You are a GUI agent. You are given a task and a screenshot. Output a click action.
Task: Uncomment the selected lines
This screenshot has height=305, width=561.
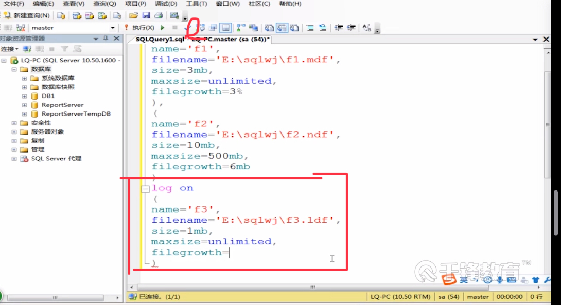pos(323,28)
